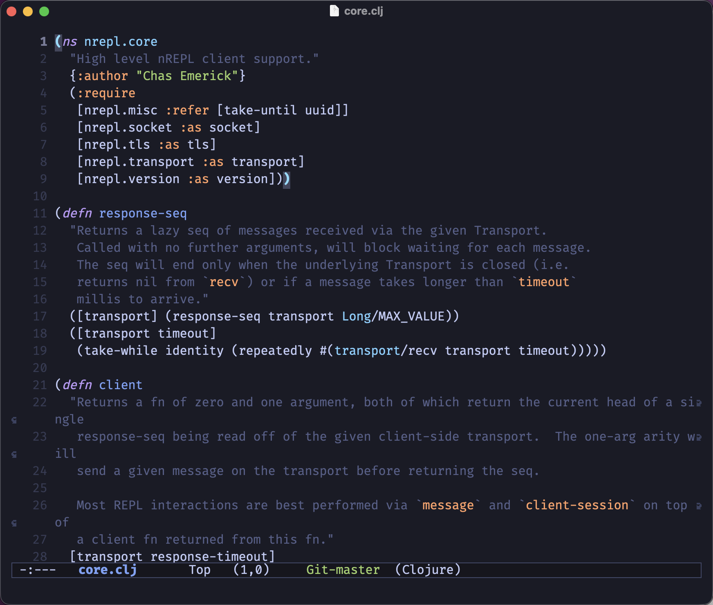Click line number 10 in the gutter
Viewport: 713px width, 605px height.
pos(40,196)
